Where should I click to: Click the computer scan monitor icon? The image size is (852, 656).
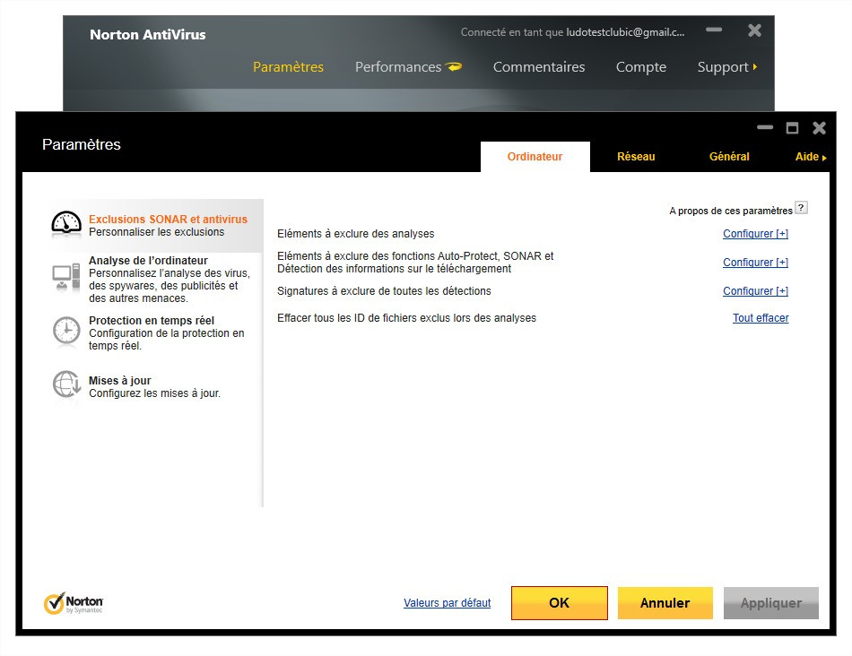[x=66, y=279]
